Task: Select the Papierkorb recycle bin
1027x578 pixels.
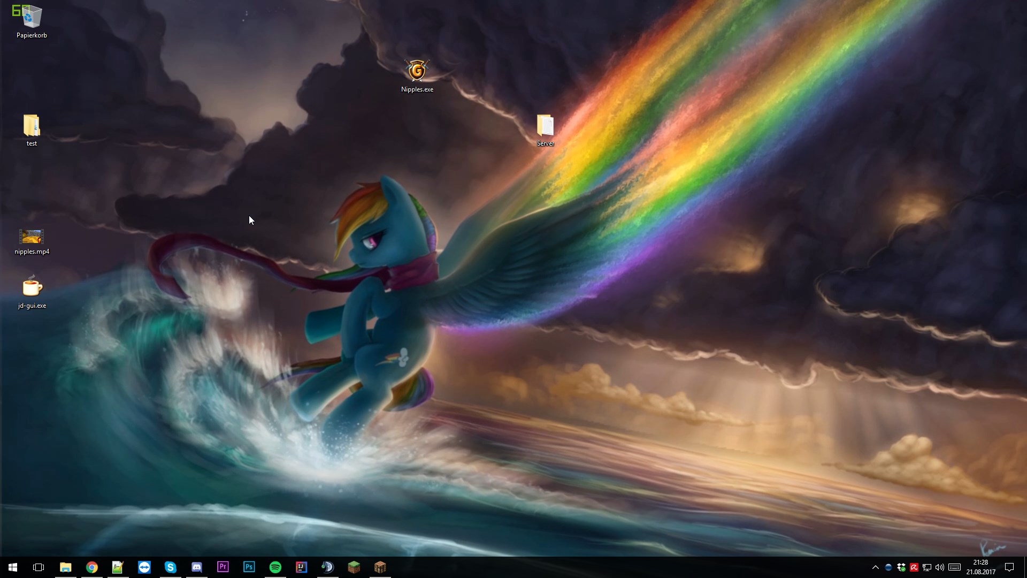Action: click(x=32, y=21)
